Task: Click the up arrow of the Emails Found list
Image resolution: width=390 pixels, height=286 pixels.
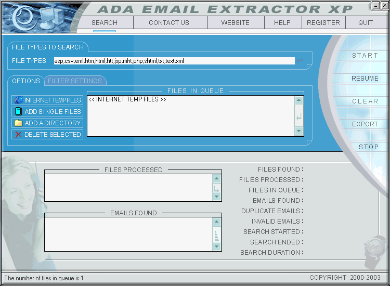Action: click(217, 222)
